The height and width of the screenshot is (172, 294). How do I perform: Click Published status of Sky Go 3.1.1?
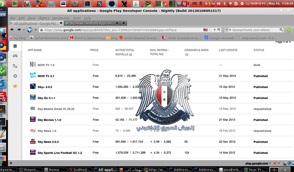click(260, 98)
